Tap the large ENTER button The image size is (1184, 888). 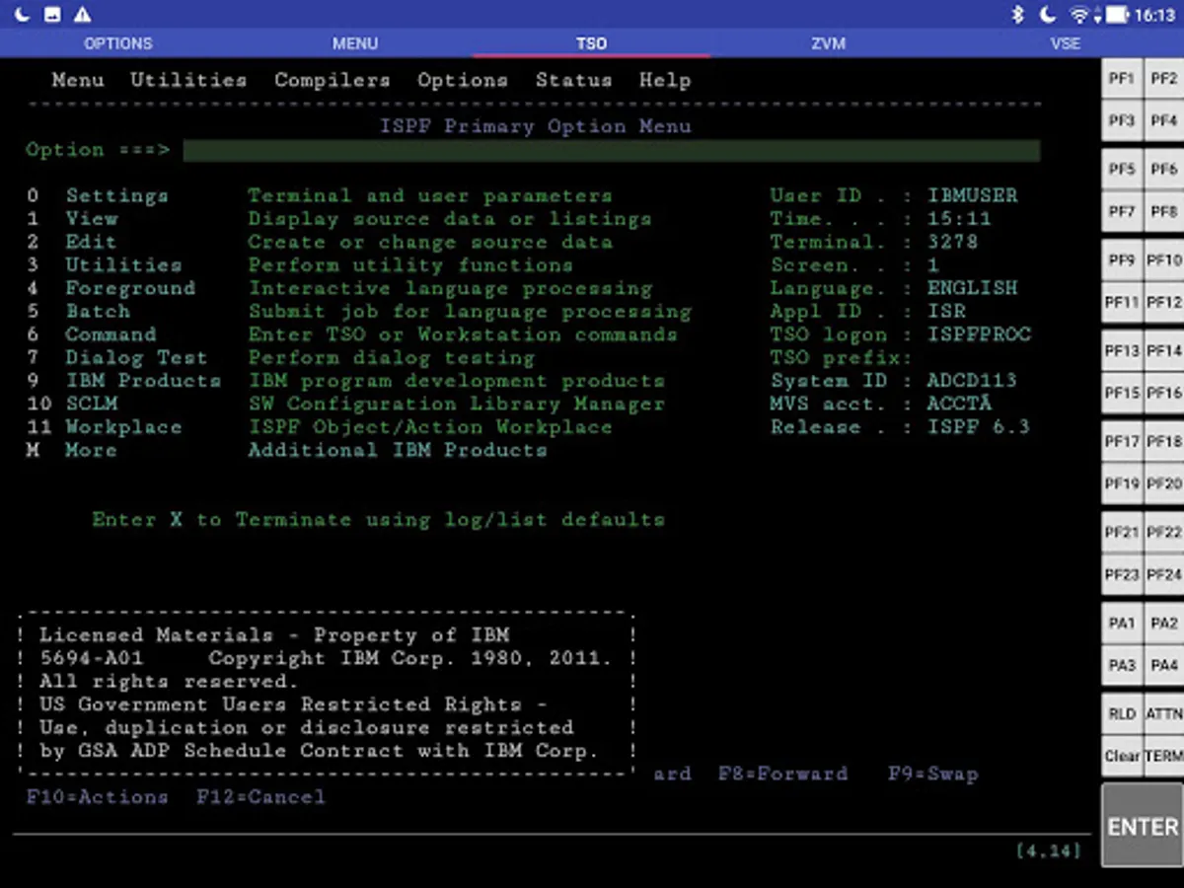[x=1143, y=827]
